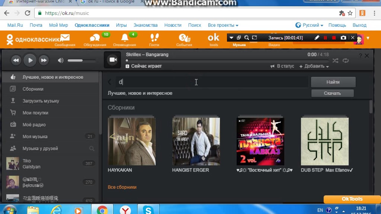
Task: Click the Скачать button
Action: [x=332, y=93]
